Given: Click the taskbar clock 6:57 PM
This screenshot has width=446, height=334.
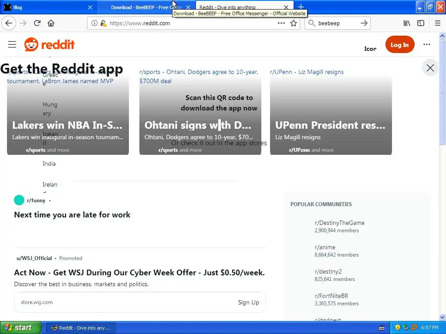Looking at the screenshot, I should click(429, 327).
